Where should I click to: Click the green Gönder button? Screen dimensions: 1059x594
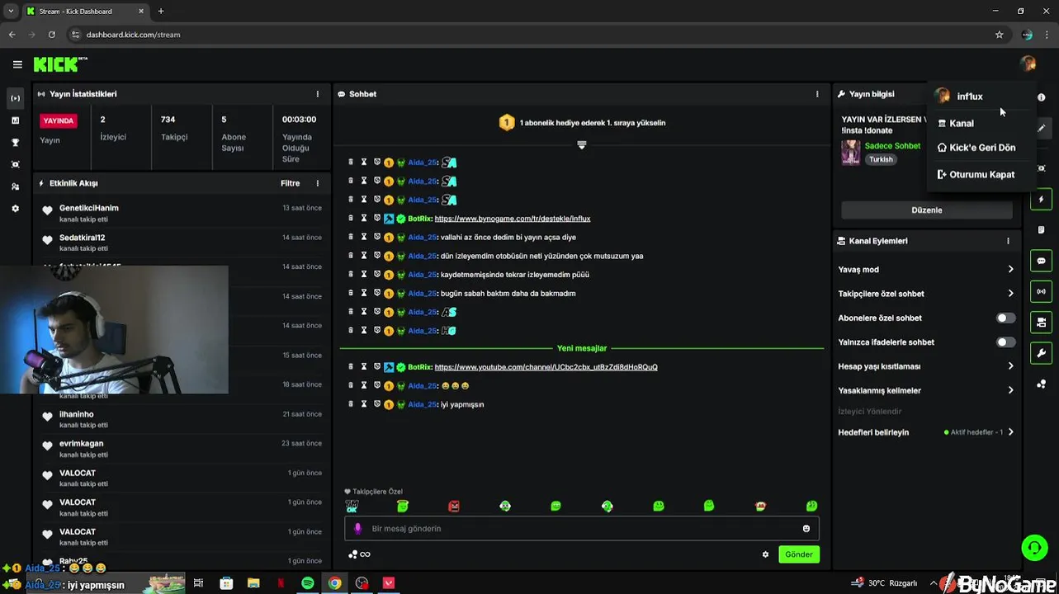798,554
